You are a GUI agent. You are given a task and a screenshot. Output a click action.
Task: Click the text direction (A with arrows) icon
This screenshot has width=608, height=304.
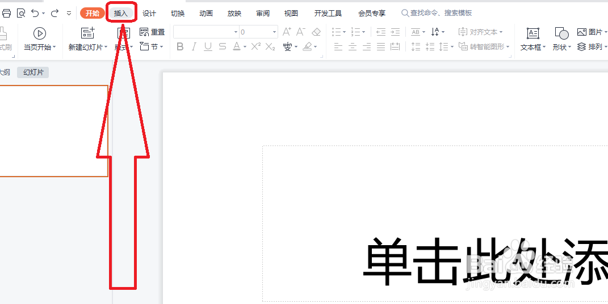[x=435, y=32]
